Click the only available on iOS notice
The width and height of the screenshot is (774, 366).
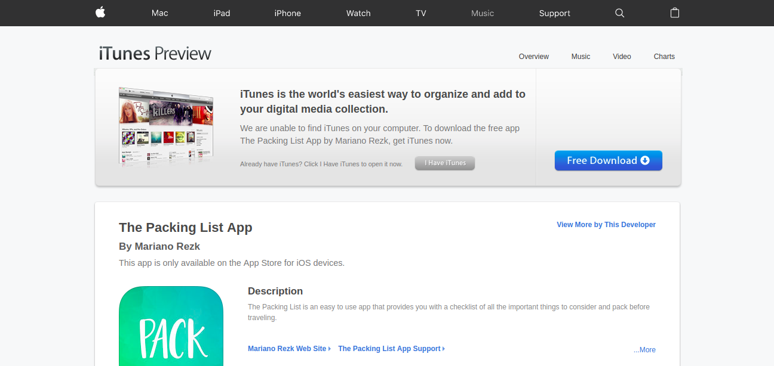(x=232, y=263)
